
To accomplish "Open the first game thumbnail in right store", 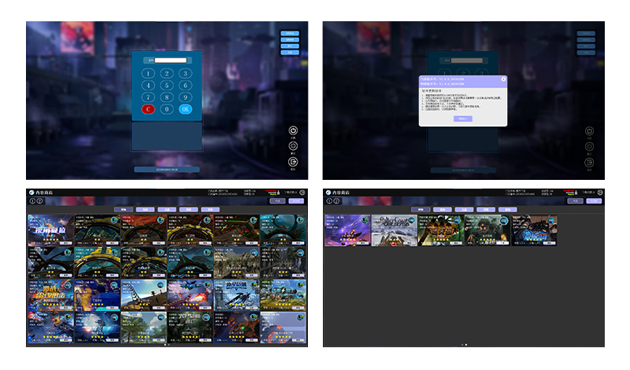I will [x=347, y=229].
